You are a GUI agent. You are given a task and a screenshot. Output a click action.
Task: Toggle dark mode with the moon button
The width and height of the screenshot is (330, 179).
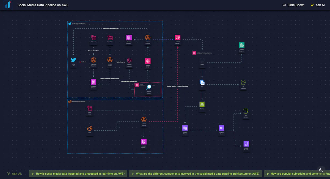321,170
